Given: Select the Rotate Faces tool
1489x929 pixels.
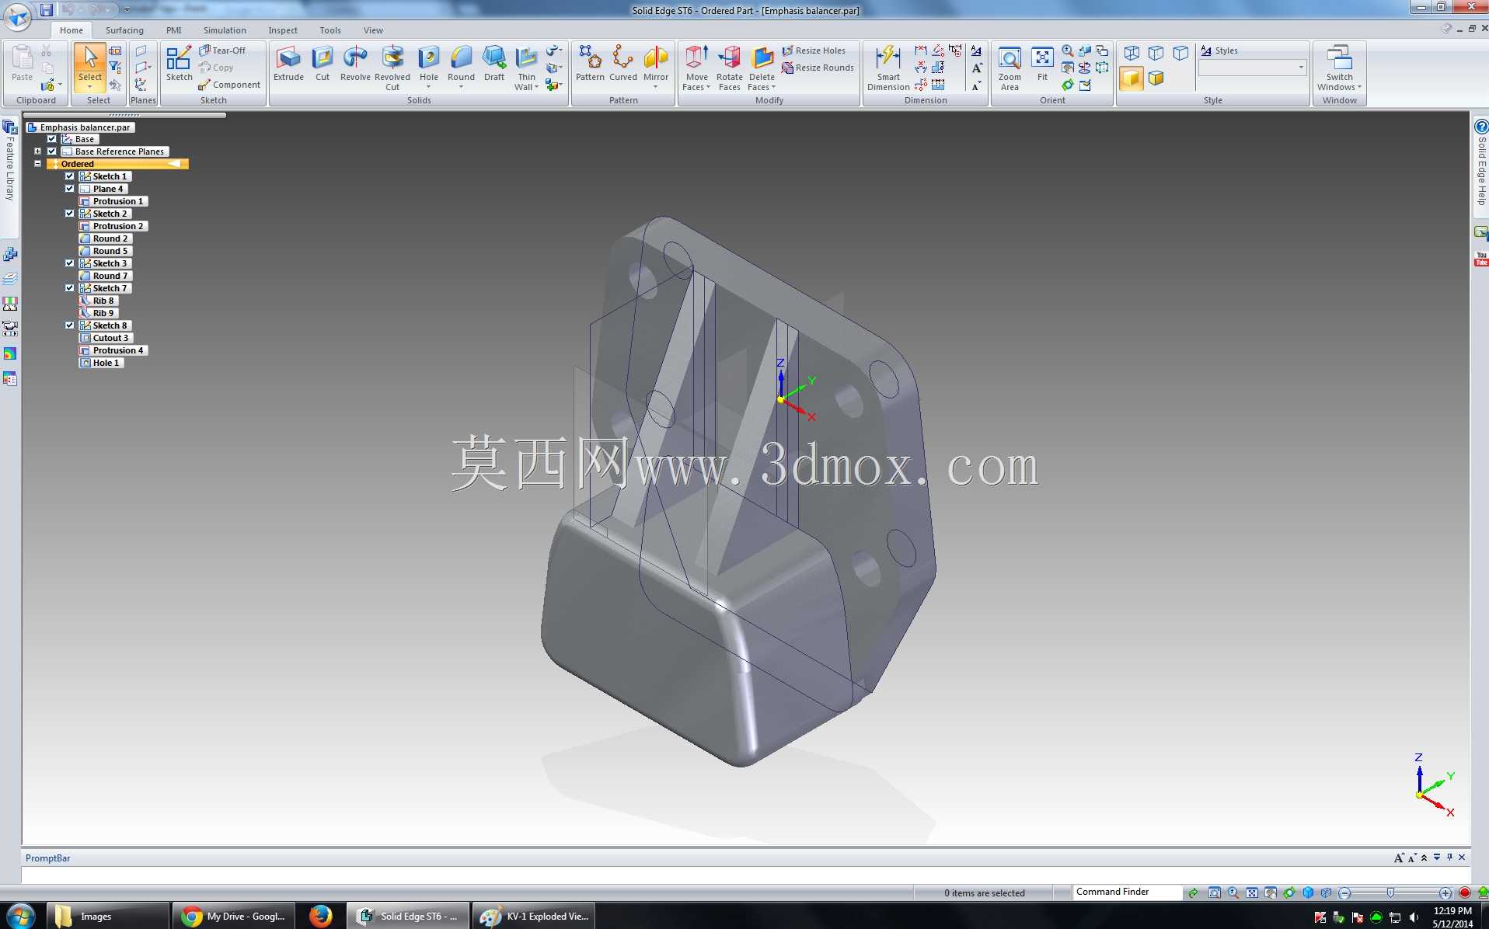Looking at the screenshot, I should pyautogui.click(x=729, y=68).
